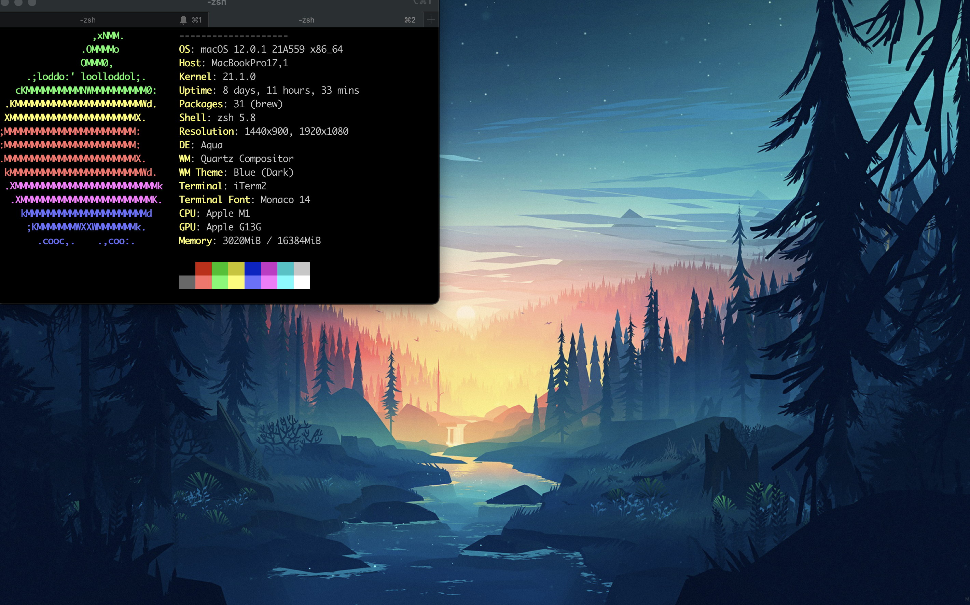Click the bell icon on the first tab
Screen dimensions: 970x605
click(183, 19)
